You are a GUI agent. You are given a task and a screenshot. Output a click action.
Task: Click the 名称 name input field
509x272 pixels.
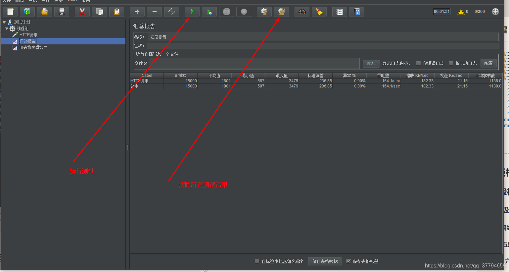click(323, 37)
